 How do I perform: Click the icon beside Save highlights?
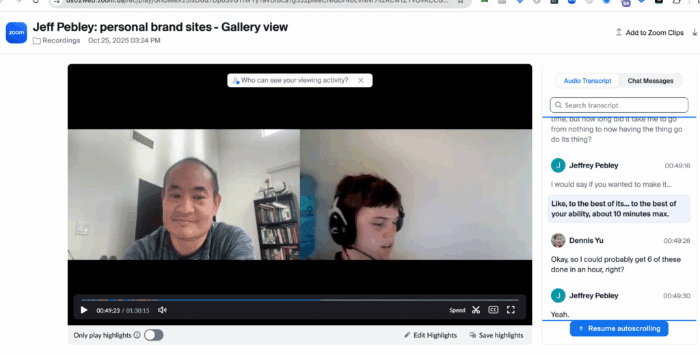tap(473, 335)
